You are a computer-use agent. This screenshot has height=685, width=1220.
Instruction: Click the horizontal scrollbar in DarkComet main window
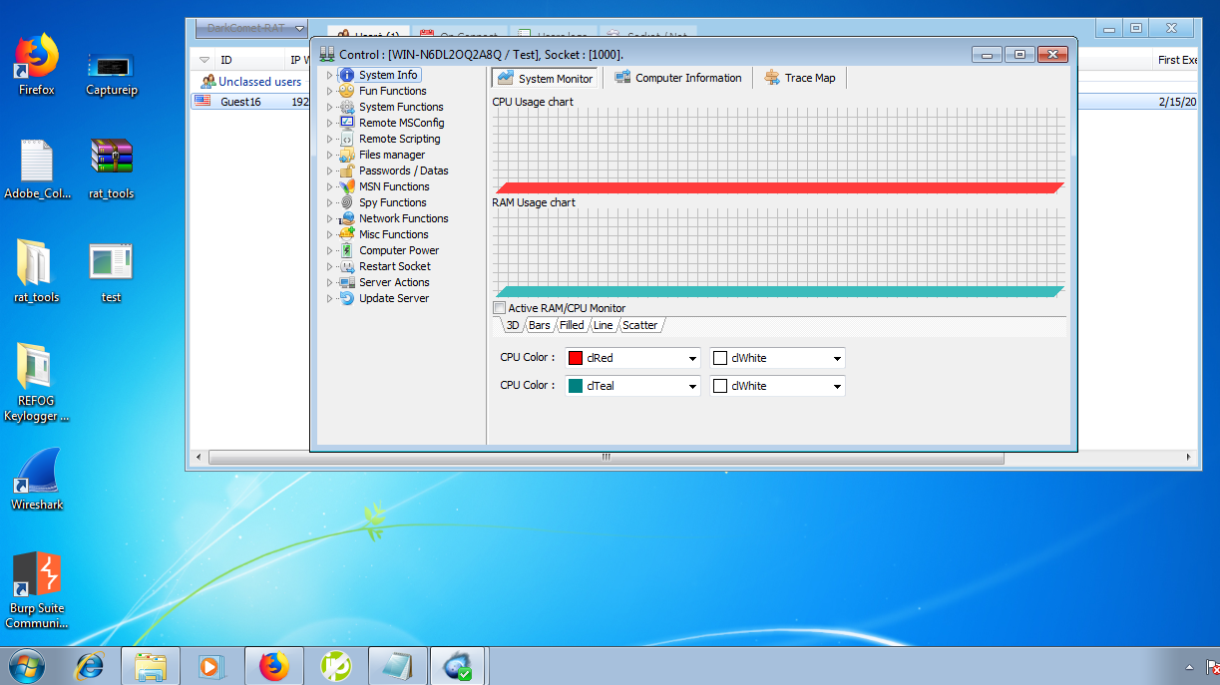[605, 458]
